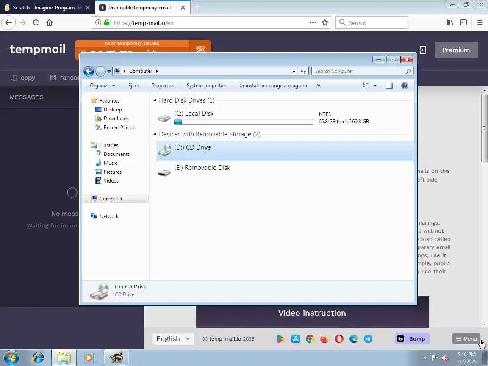Open Chrome extension link icon
The height and width of the screenshot is (366, 488).
pos(310,339)
